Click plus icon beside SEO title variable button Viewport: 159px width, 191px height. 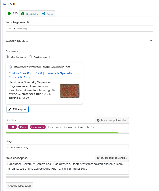coord(98,120)
